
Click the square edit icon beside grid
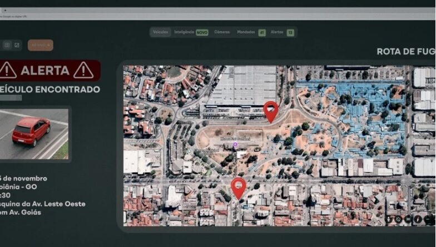[17, 45]
